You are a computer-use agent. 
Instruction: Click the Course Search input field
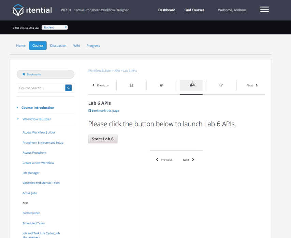point(41,88)
